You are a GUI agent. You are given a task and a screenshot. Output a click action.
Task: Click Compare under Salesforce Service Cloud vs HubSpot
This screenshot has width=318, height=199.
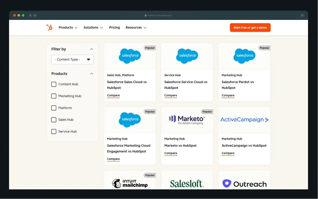171,95
